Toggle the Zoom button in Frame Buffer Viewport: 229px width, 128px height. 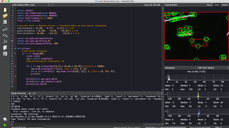coord(217,5)
